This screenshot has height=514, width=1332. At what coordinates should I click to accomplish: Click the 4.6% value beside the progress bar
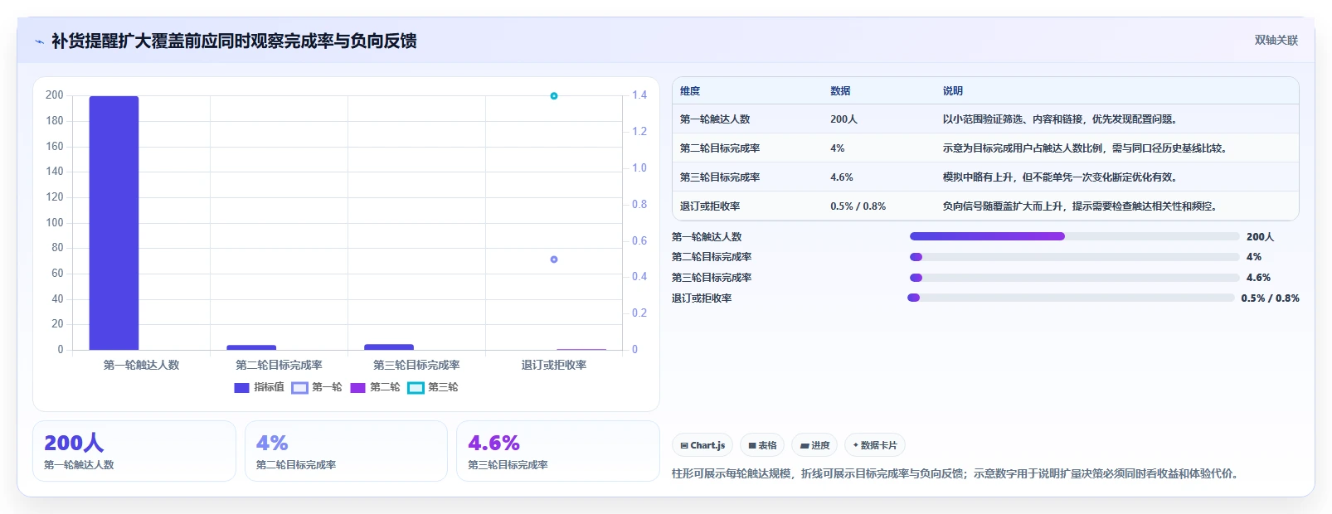[1258, 278]
